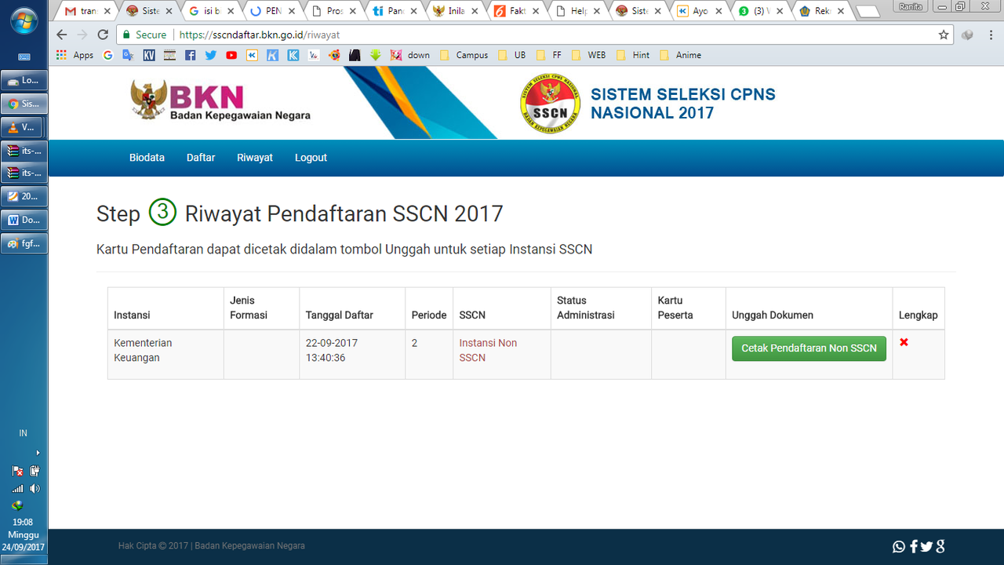Viewport: 1004px width, 565px height.
Task: Click the IN language indicator in taskbar
Action: (24, 433)
